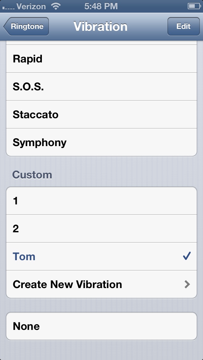Select the Rapid vibration pattern
This screenshot has height=360, width=203.
point(101,59)
